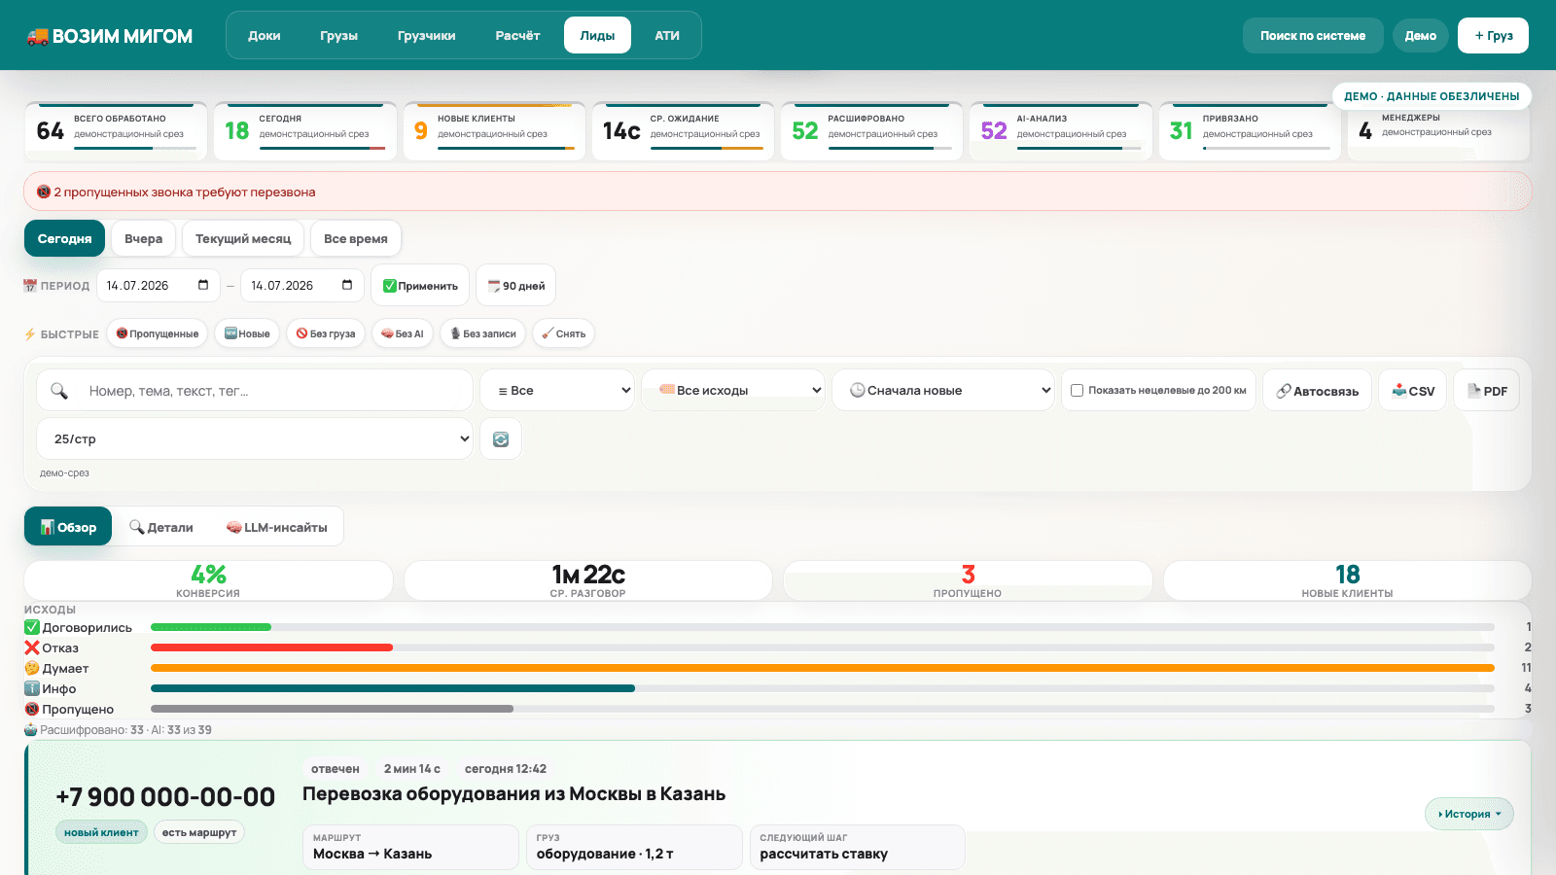Viewport: 1556px width, 875px height.
Task: Click the Расшифровано robot icon
Action: 31,729
